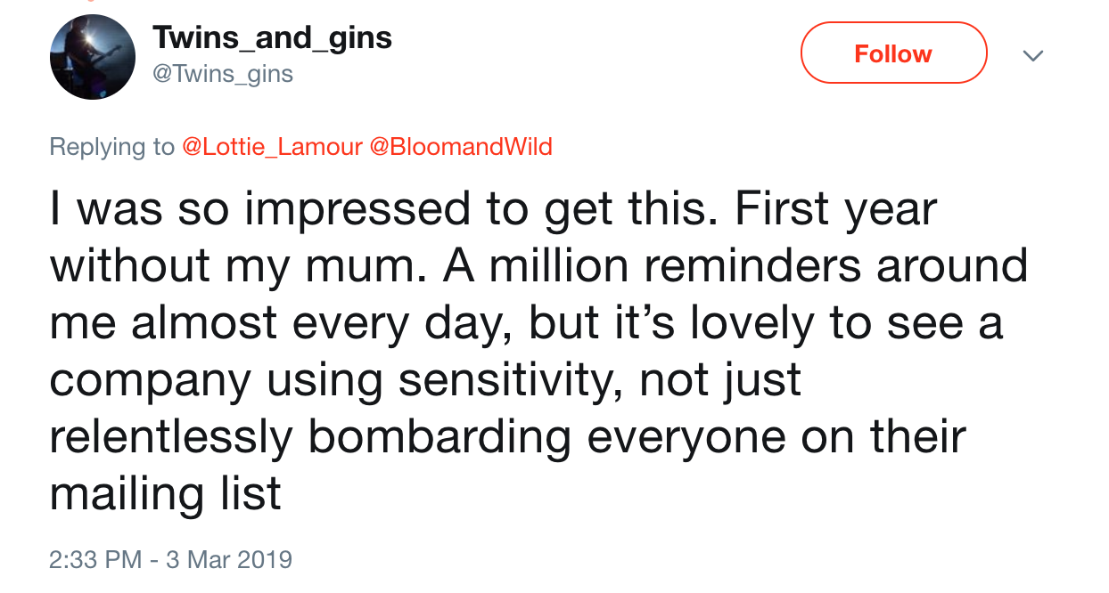The height and width of the screenshot is (593, 1109).
Task: Click the words 'mailing list'
Action: point(165,494)
